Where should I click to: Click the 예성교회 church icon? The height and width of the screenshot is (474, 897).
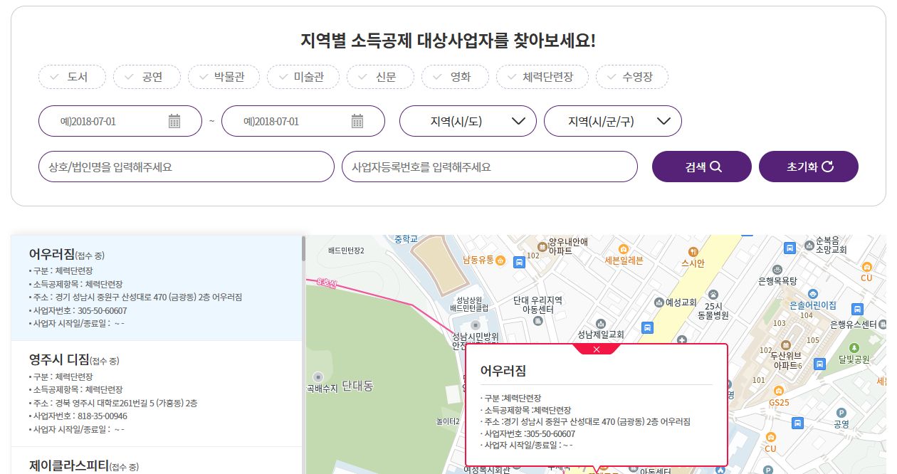659,302
